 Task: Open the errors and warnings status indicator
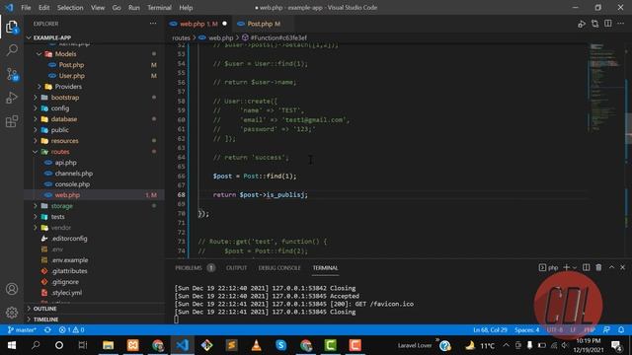[x=72, y=330]
